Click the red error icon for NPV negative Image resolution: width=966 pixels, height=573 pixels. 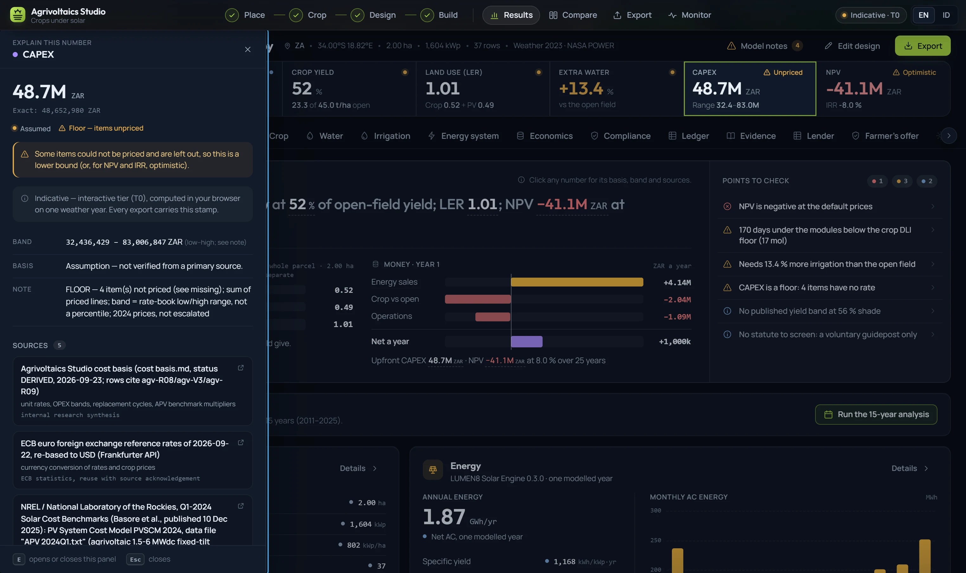tap(727, 207)
